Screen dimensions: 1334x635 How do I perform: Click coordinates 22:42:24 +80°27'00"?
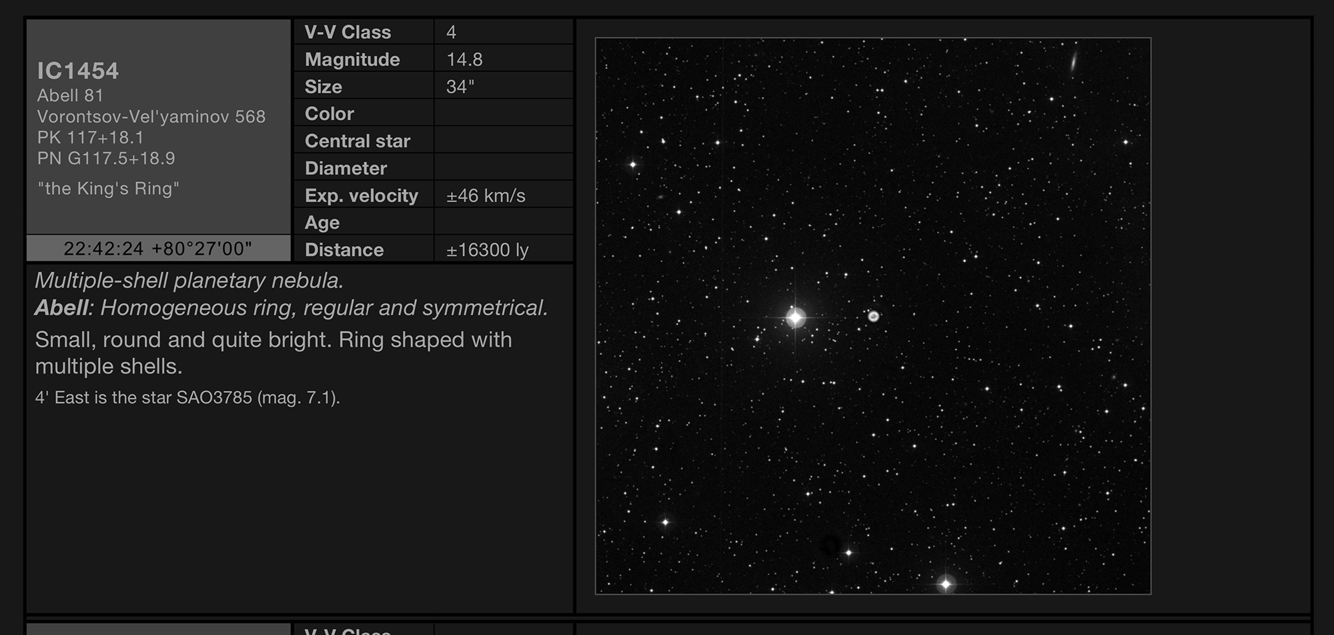pyautogui.click(x=158, y=249)
